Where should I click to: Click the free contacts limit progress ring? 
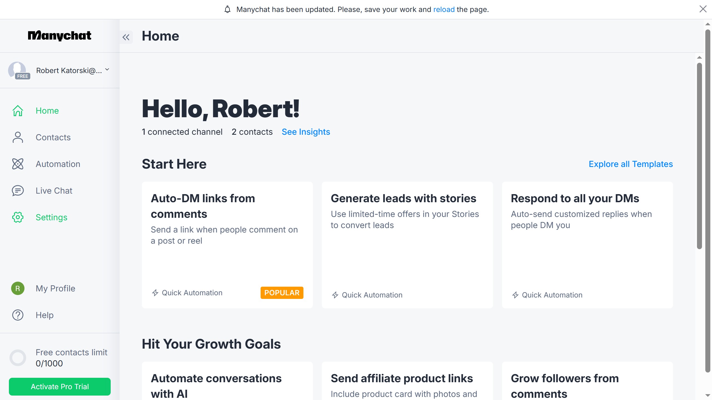pyautogui.click(x=18, y=358)
